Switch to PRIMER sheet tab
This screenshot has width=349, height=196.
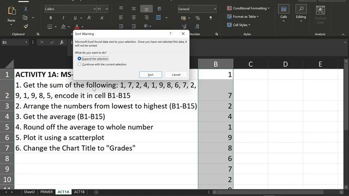(x=46, y=192)
